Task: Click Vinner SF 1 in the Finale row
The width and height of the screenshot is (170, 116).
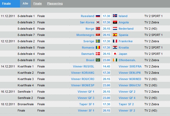Action: pos(86,110)
